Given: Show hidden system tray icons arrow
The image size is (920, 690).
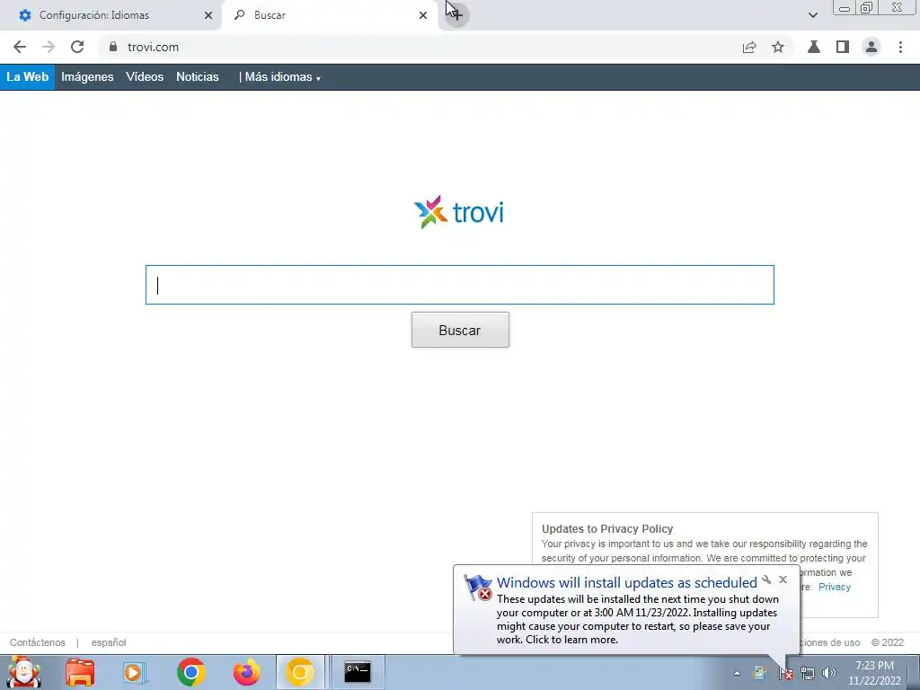Looking at the screenshot, I should (x=737, y=674).
